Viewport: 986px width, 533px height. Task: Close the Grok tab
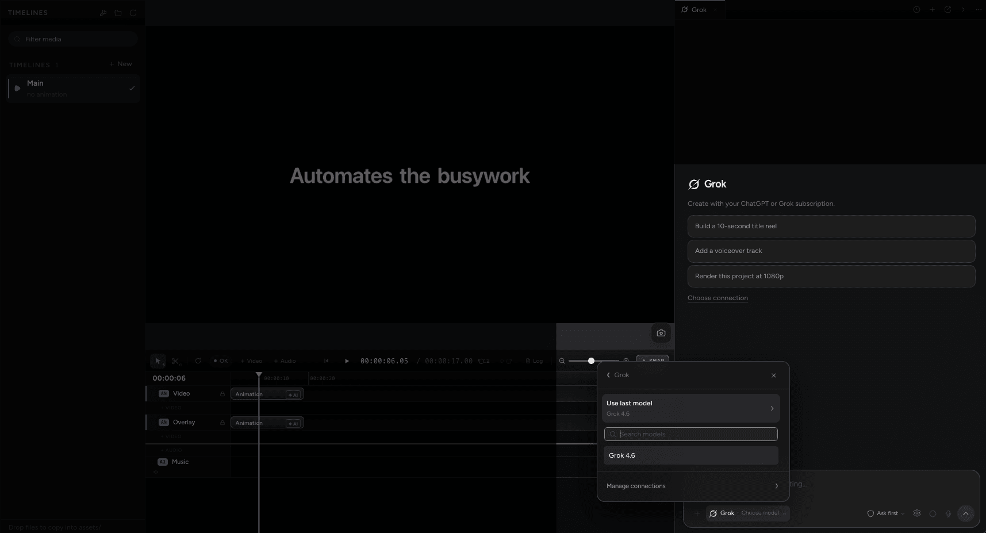click(715, 10)
